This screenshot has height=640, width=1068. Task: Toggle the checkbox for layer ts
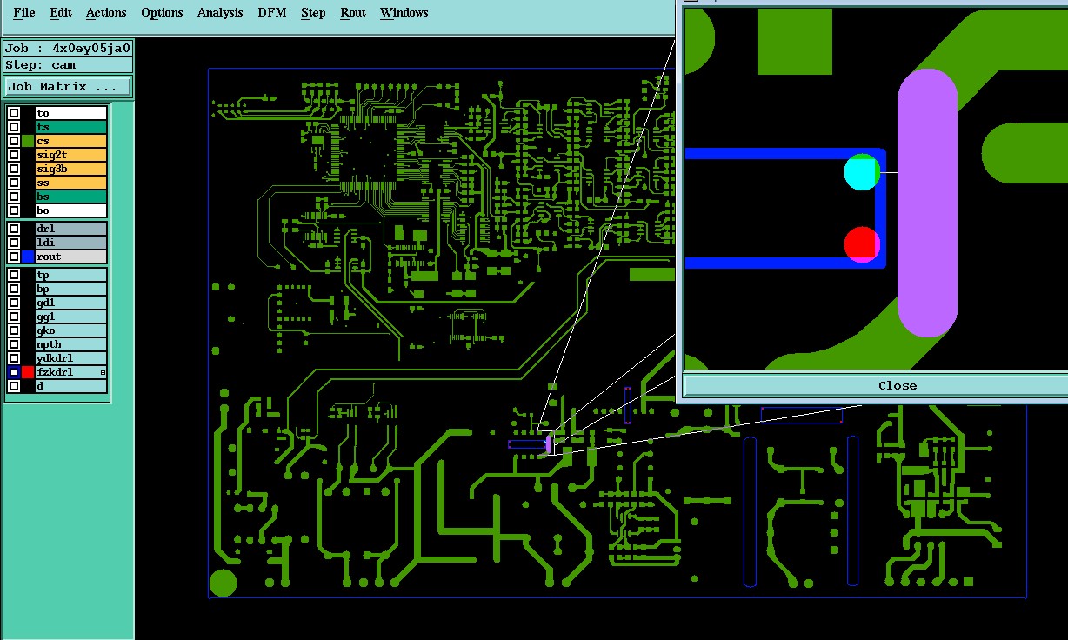click(x=14, y=127)
